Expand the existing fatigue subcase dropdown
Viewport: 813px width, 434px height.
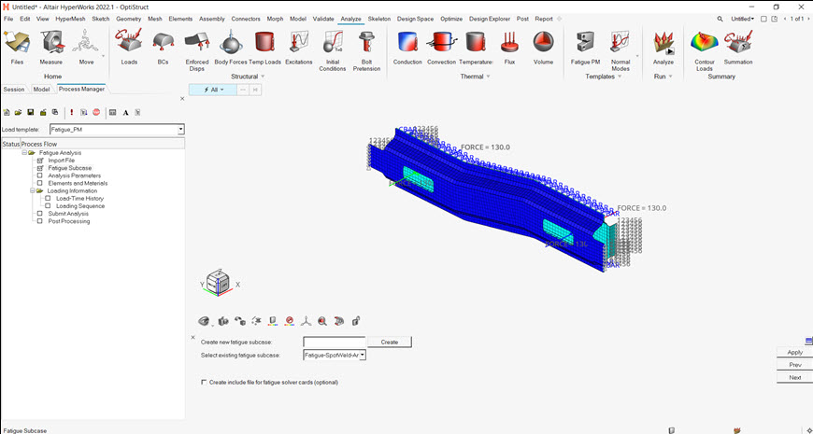pyautogui.click(x=363, y=355)
